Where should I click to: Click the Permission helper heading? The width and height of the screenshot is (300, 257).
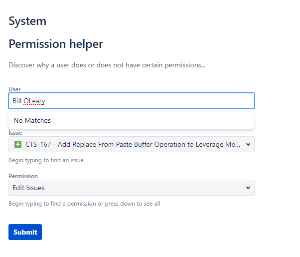(56, 44)
